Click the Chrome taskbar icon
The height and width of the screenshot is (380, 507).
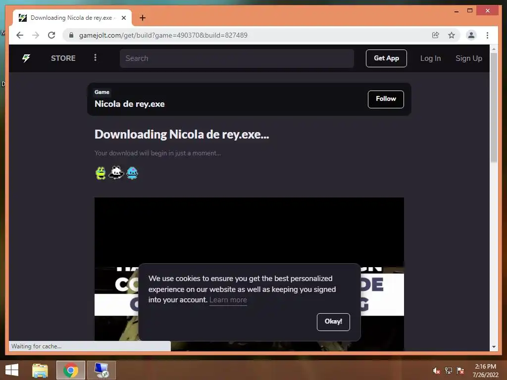[71, 370]
